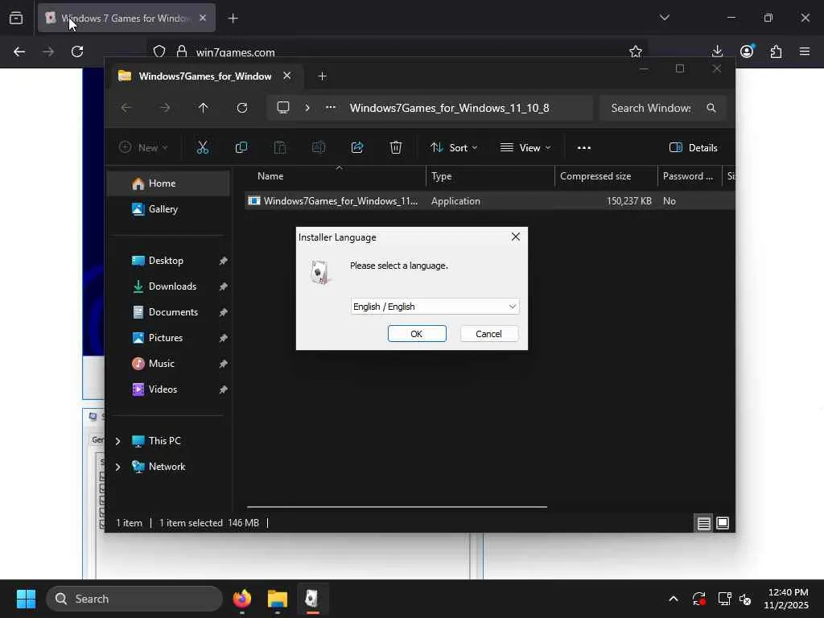Refresh the File Explorer folder
Image resolution: width=824 pixels, height=618 pixels.
241,108
